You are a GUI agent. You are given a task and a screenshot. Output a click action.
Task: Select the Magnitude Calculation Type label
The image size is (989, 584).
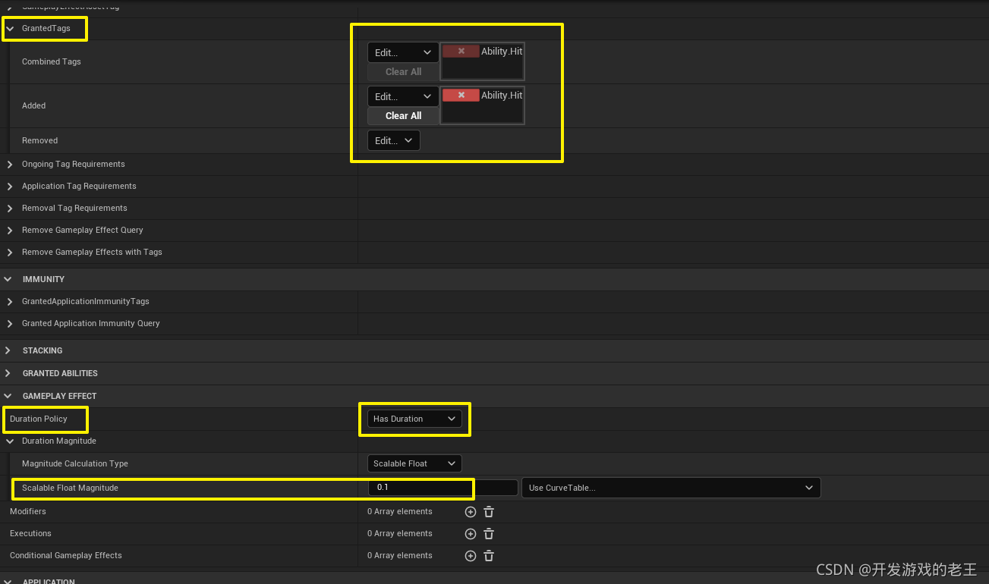(75, 463)
